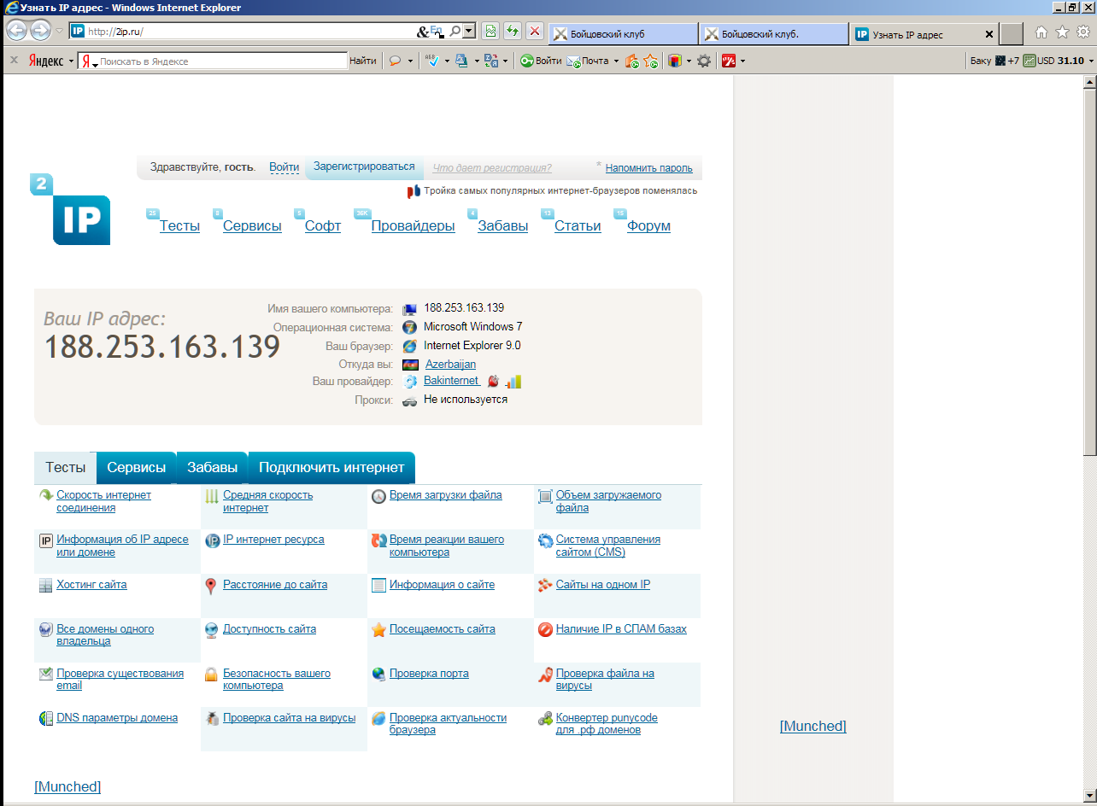The height and width of the screenshot is (806, 1097).
Task: Switch to the second Бойцовский клуб. tab
Action: point(774,34)
